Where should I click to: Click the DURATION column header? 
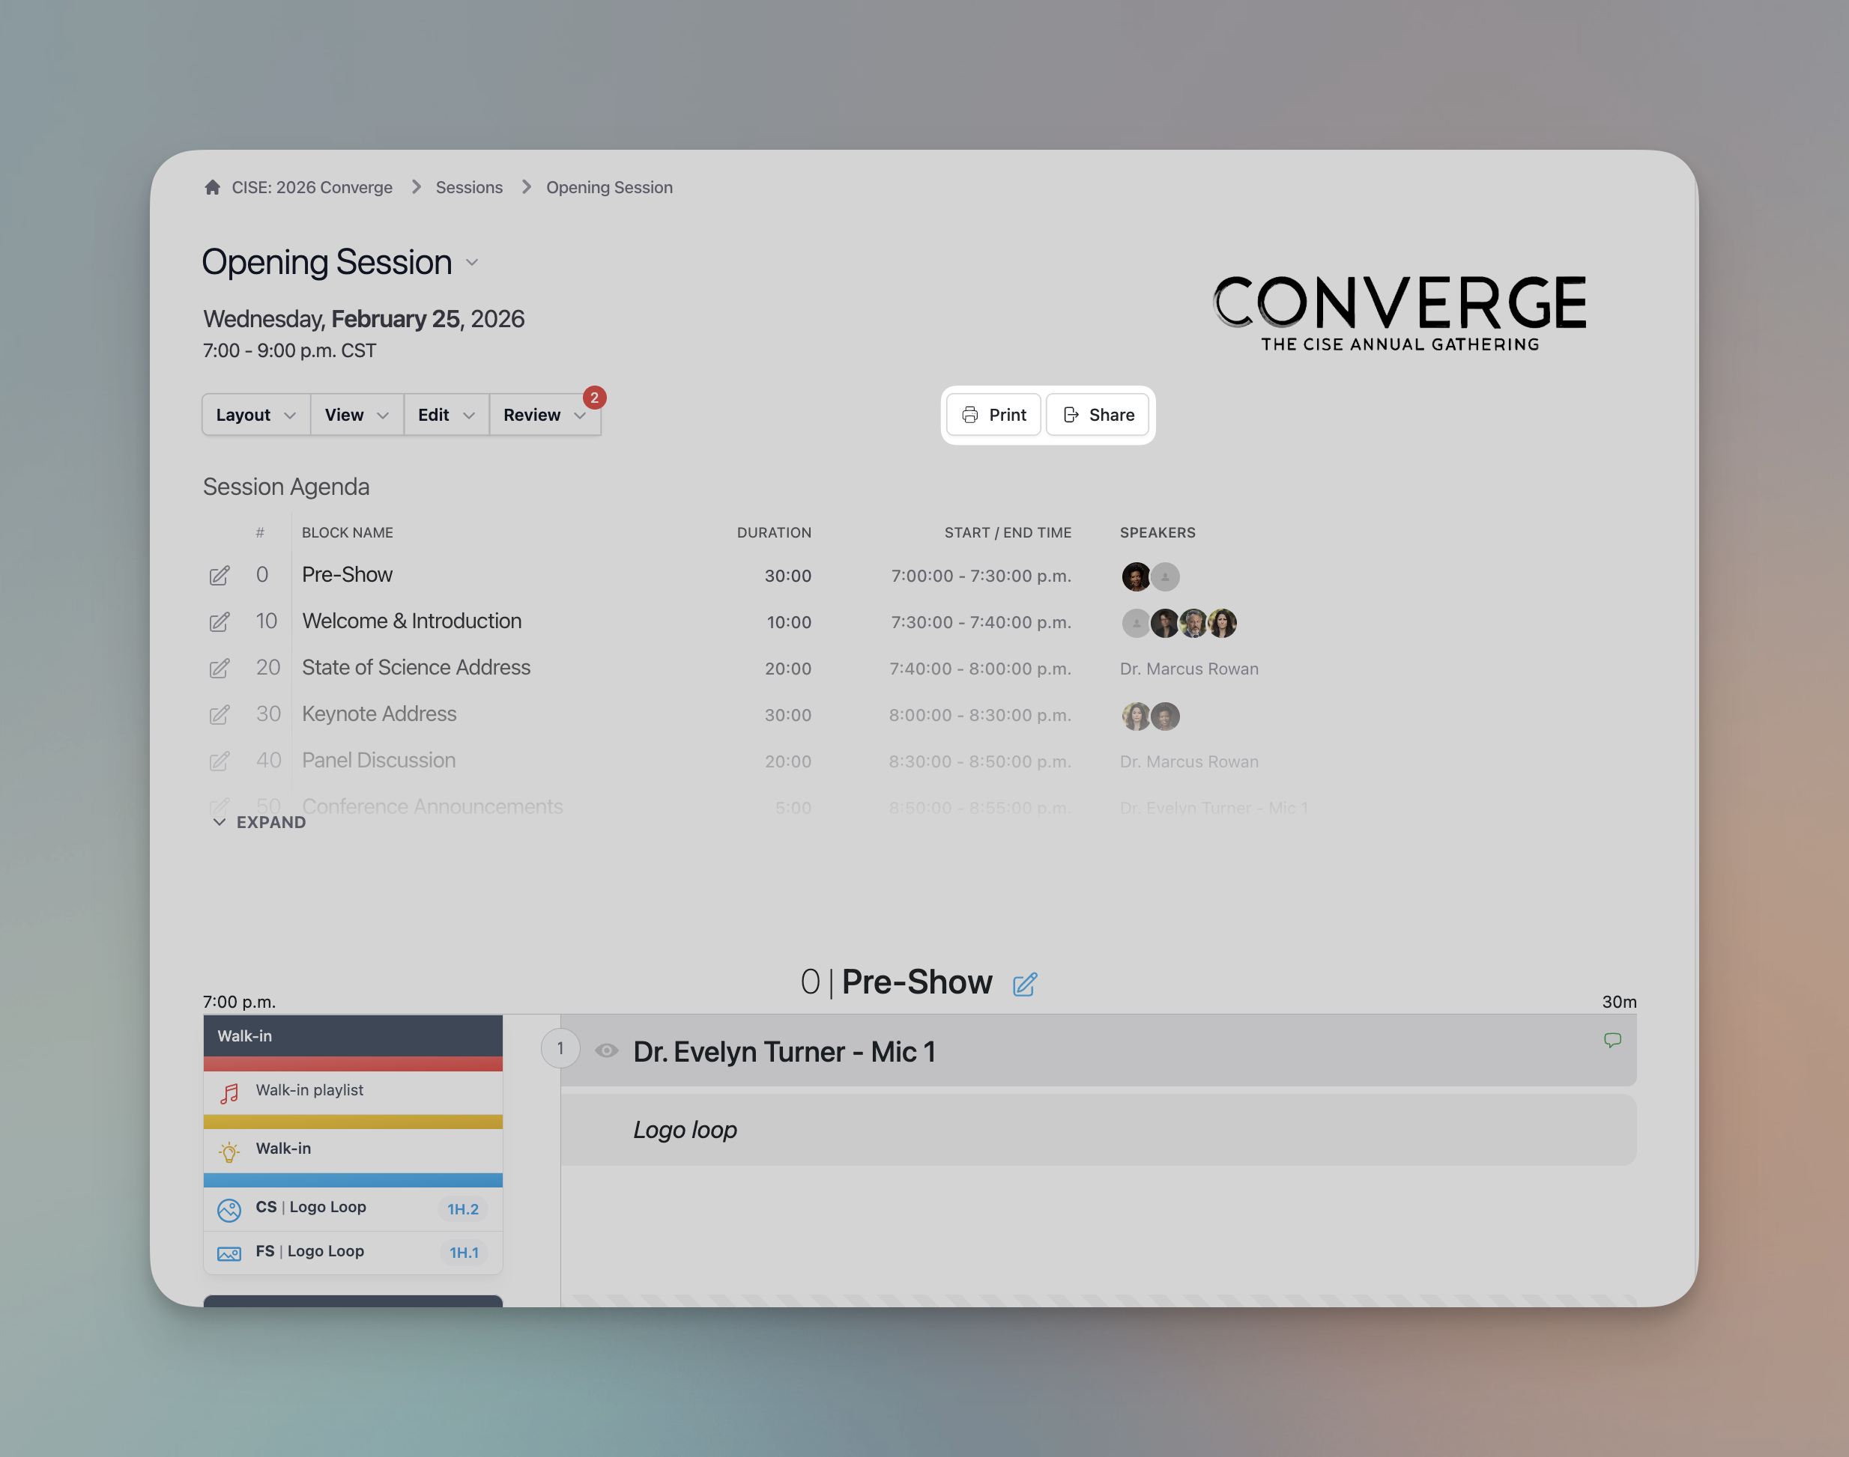pos(774,532)
